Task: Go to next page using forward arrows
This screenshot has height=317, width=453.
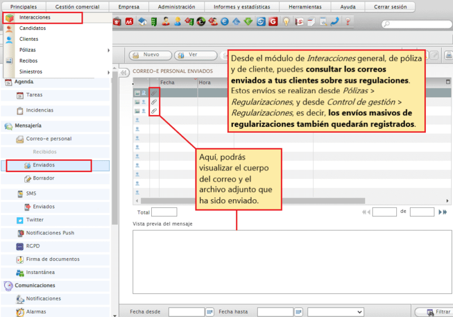Action: 443,212
